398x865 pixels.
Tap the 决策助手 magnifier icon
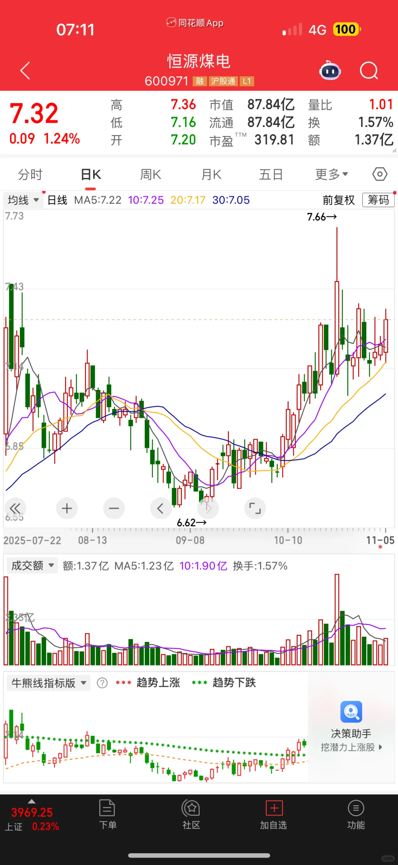click(351, 712)
